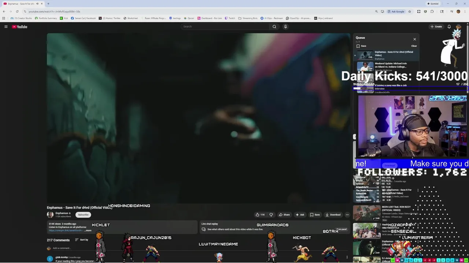Click the video player to pause
Image resolution: width=469 pixels, height=263 pixels.
click(x=198, y=118)
